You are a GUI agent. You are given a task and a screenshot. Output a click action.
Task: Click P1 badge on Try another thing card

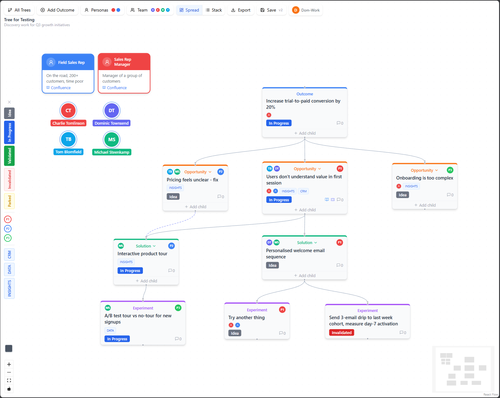click(282, 309)
